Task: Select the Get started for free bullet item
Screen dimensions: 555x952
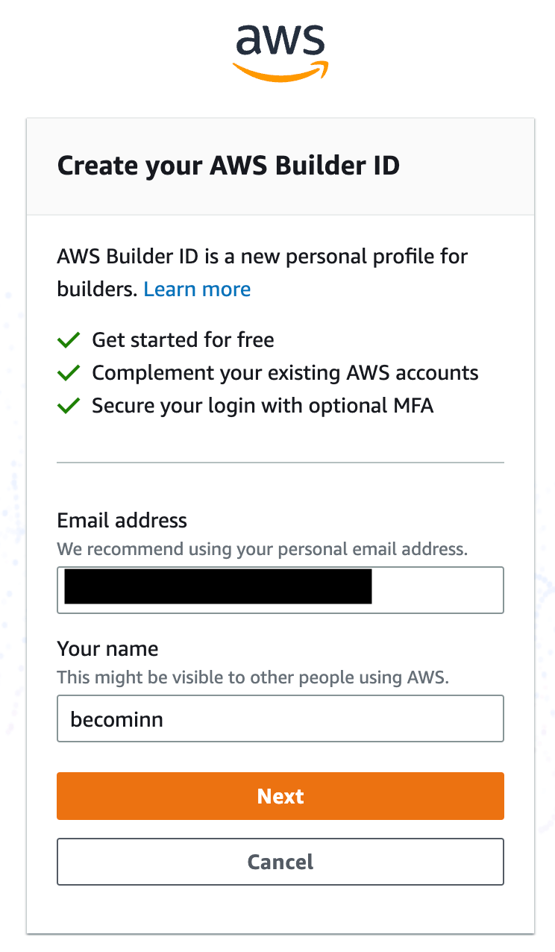Action: (x=183, y=339)
